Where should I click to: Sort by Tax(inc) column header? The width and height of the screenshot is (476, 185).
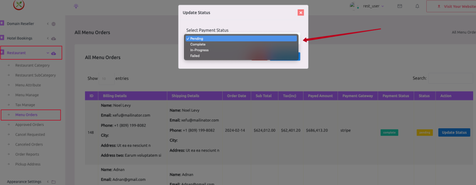coord(291,96)
